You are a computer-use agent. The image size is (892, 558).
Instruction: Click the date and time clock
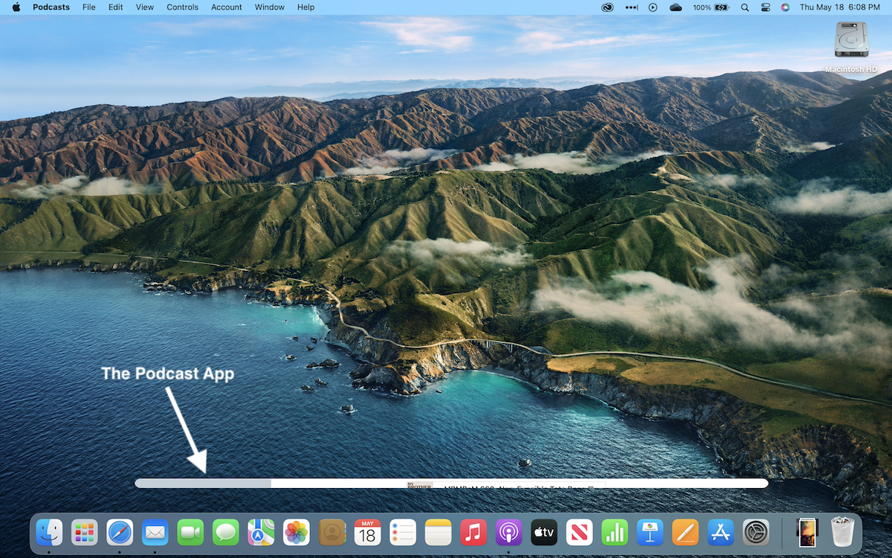[x=839, y=7]
